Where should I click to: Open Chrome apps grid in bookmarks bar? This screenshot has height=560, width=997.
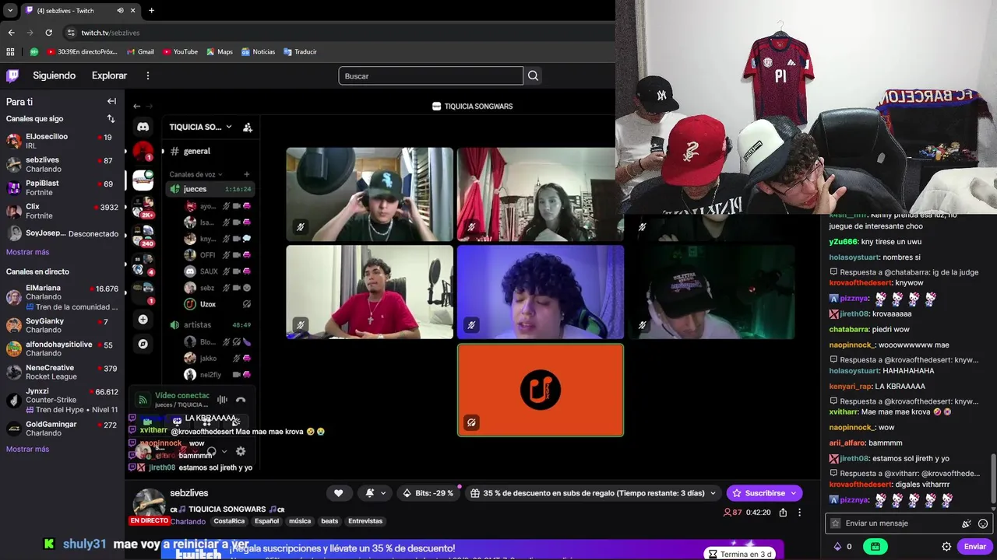click(10, 52)
